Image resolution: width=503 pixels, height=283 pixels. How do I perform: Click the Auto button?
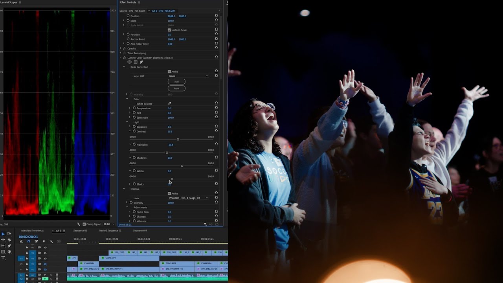pyautogui.click(x=176, y=81)
